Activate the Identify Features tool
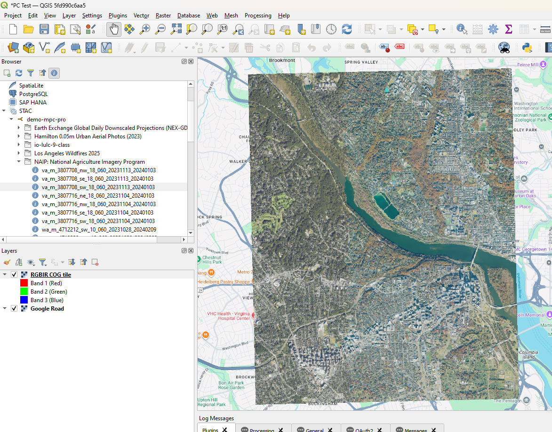Image resolution: width=552 pixels, height=432 pixels. (462, 29)
